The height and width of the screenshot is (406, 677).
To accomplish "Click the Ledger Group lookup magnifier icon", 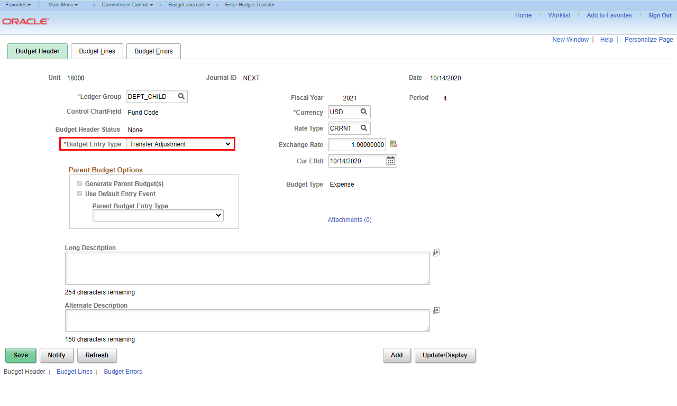I will point(181,96).
